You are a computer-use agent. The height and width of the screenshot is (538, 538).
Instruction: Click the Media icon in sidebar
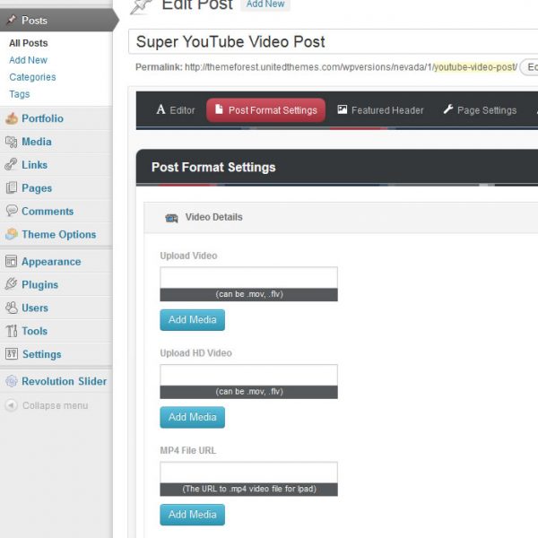point(12,142)
